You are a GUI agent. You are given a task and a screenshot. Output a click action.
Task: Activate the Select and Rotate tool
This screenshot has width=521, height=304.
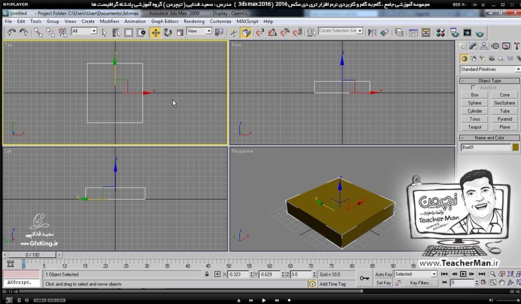coord(167,33)
